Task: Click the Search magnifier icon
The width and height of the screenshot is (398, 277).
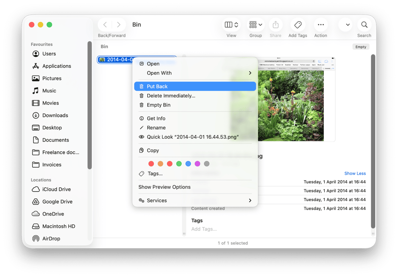Action: (x=364, y=25)
